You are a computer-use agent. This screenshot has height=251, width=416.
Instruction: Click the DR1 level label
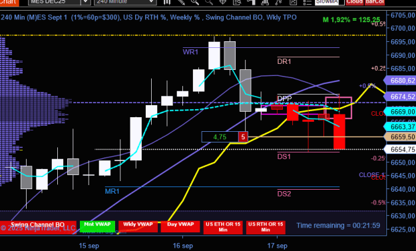284,61
